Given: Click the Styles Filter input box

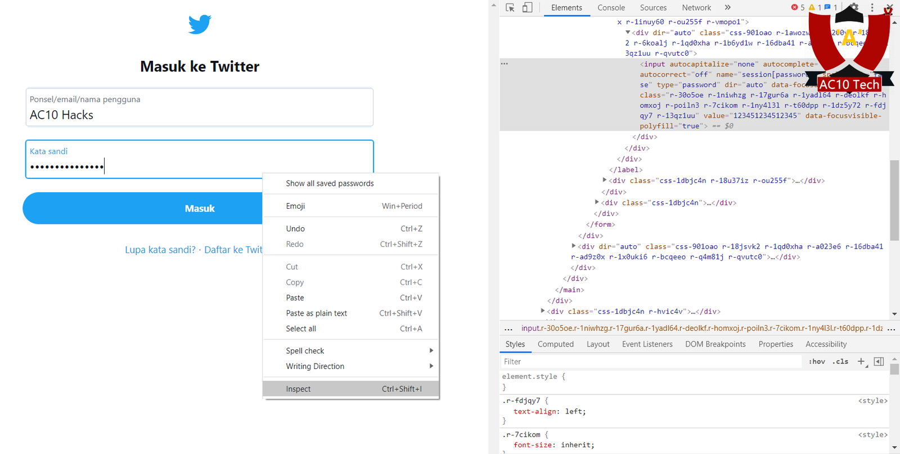Looking at the screenshot, I should click(651, 362).
